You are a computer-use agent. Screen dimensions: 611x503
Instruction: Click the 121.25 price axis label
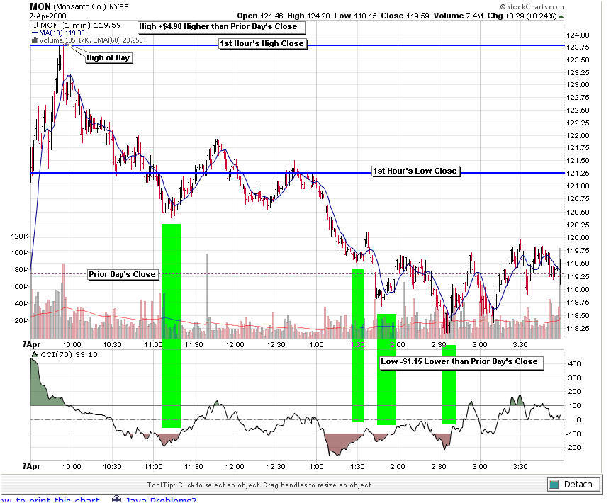578,174
